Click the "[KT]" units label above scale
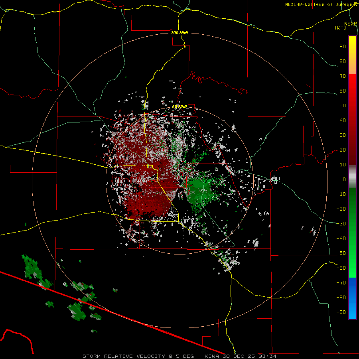359x359 pixels. pyautogui.click(x=341, y=28)
